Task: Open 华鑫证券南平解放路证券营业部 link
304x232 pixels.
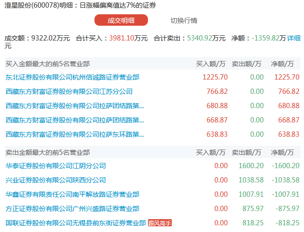Action: [72, 194]
